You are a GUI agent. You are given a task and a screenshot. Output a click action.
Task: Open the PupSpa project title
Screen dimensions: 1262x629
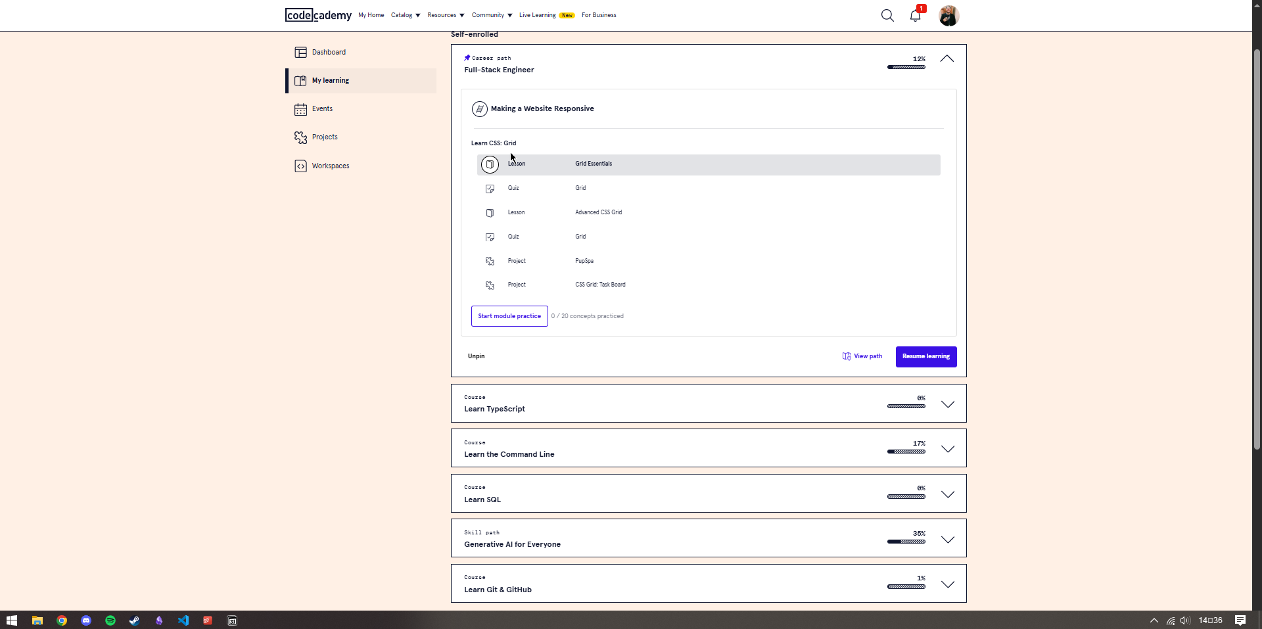click(x=584, y=261)
